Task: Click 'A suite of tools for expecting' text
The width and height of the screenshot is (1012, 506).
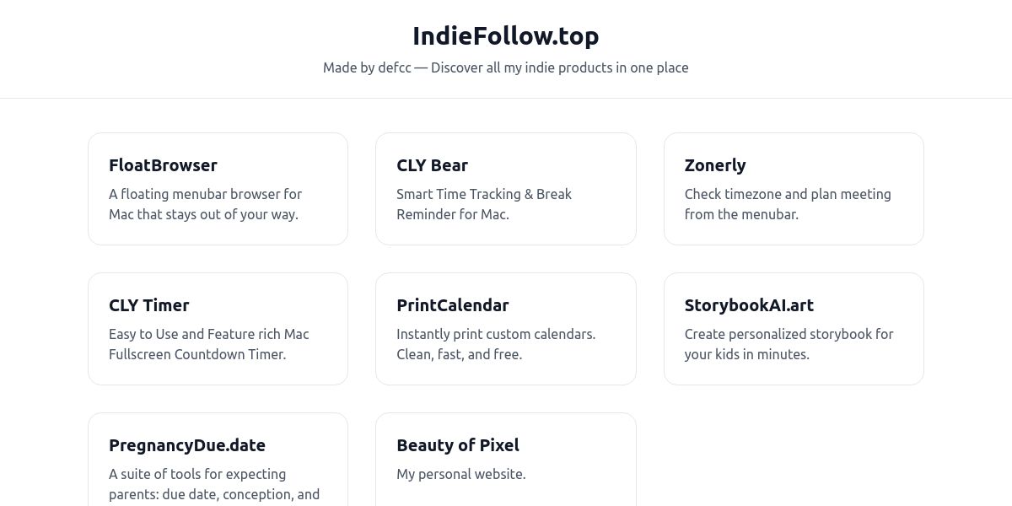Action: tap(197, 474)
